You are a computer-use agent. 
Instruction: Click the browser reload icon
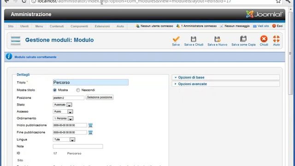24,1
